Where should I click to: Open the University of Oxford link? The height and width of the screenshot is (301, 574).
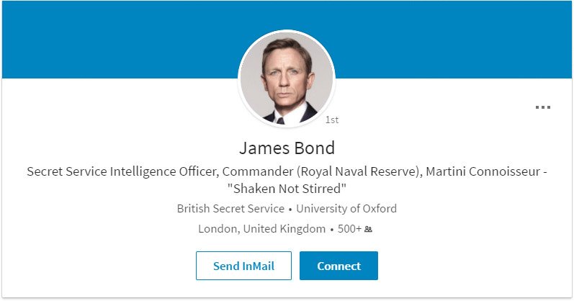click(x=346, y=209)
